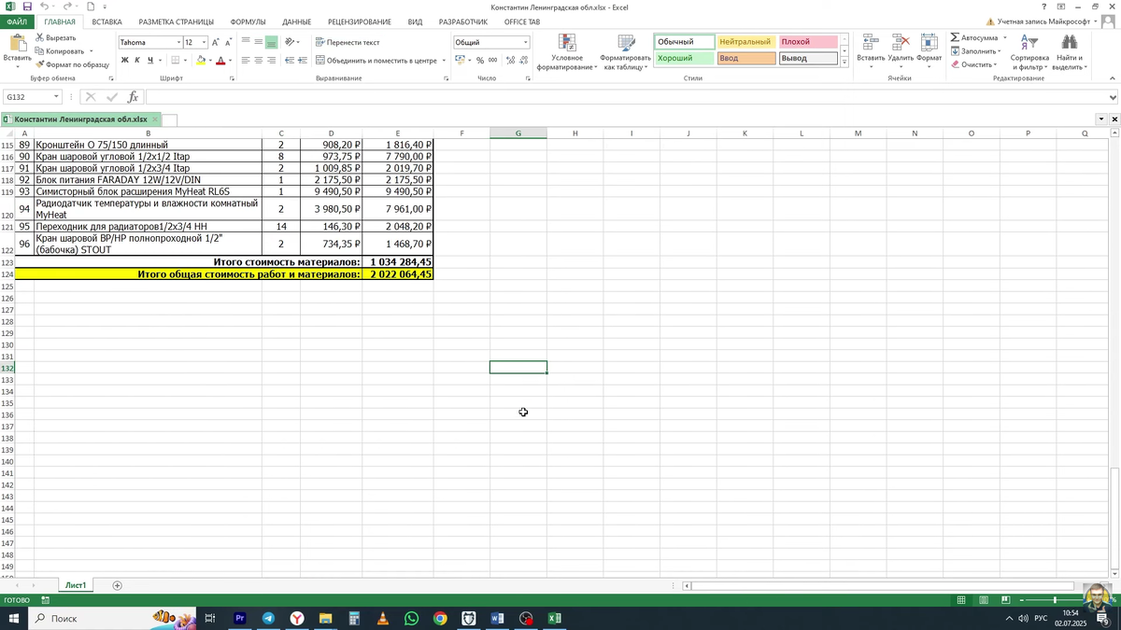Add a new sheet with plus button

point(117,585)
